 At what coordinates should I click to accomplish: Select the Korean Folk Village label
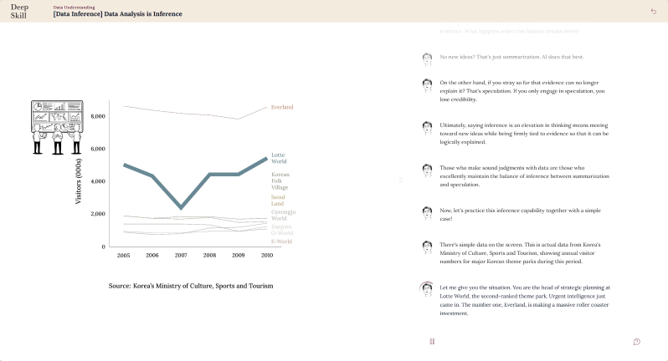[280, 180]
